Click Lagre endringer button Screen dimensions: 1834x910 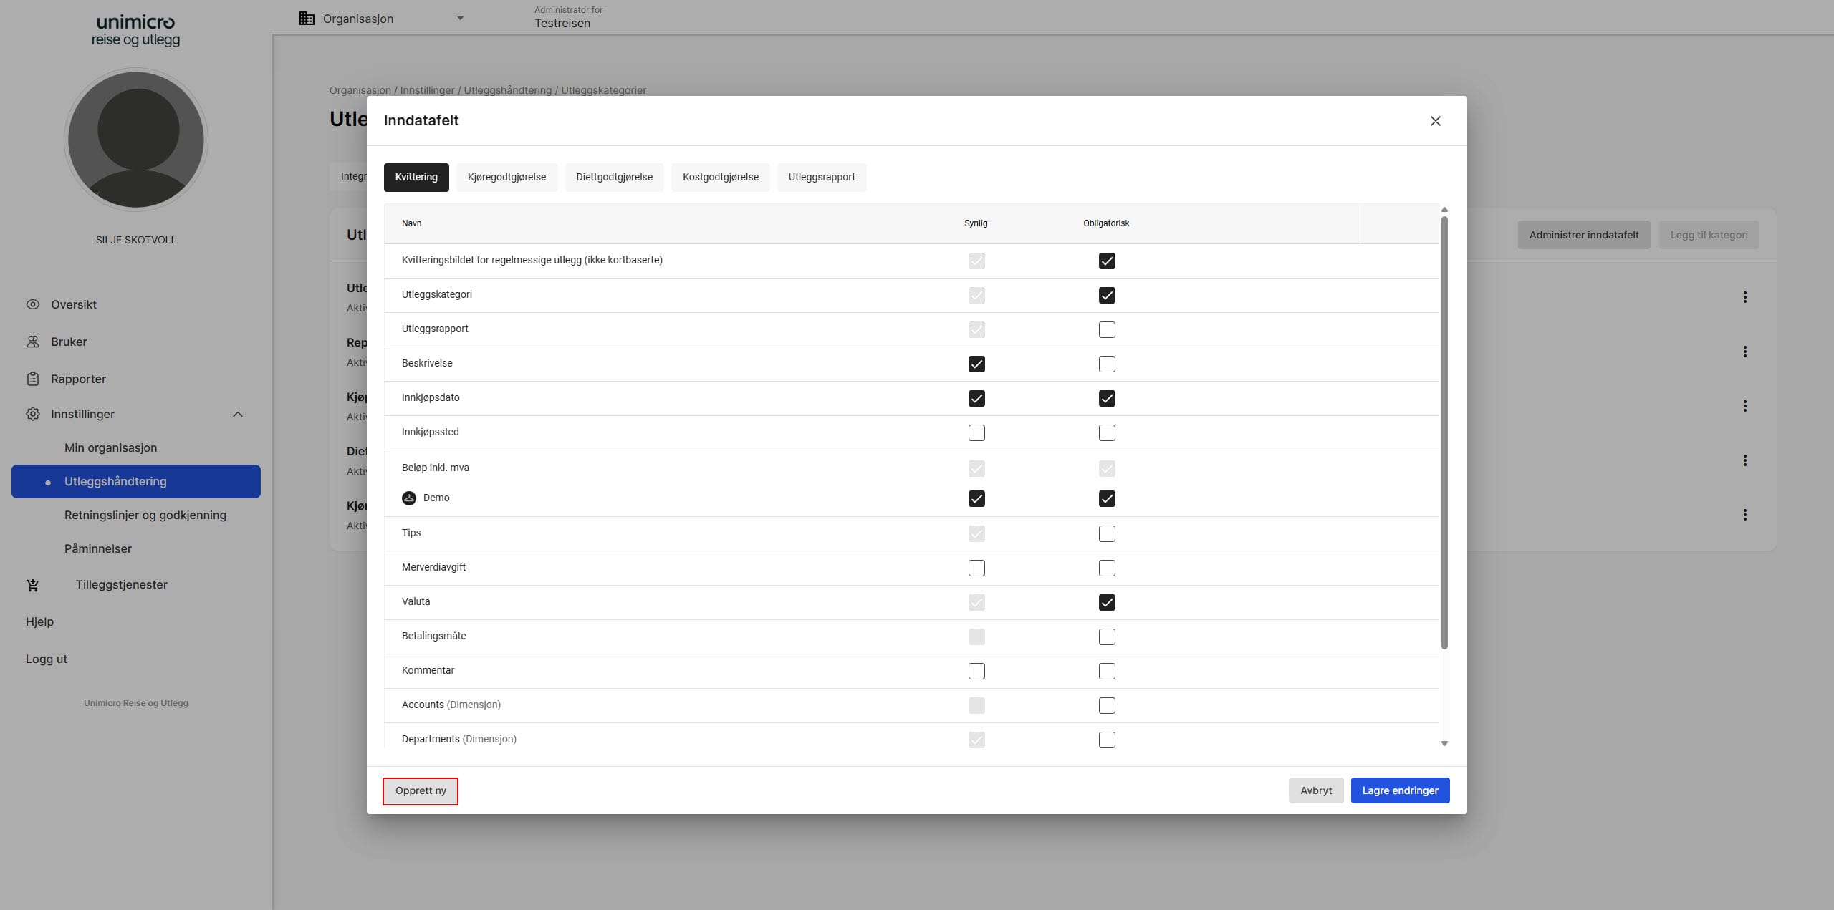(x=1400, y=790)
